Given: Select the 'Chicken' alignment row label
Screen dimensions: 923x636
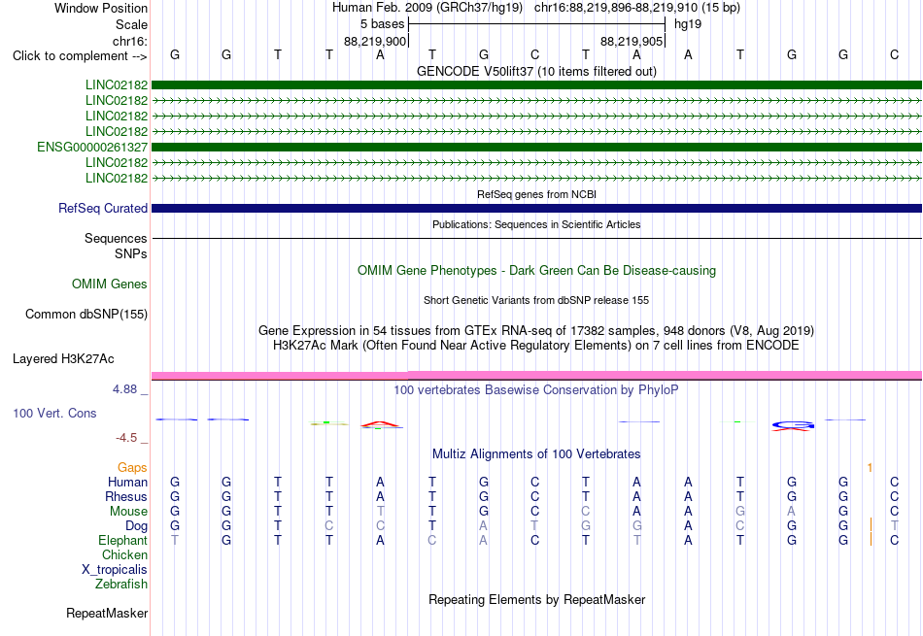Looking at the screenshot, I should 124,555.
